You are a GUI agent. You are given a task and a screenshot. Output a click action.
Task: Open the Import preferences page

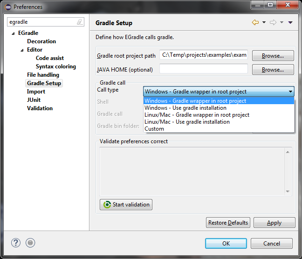36,92
